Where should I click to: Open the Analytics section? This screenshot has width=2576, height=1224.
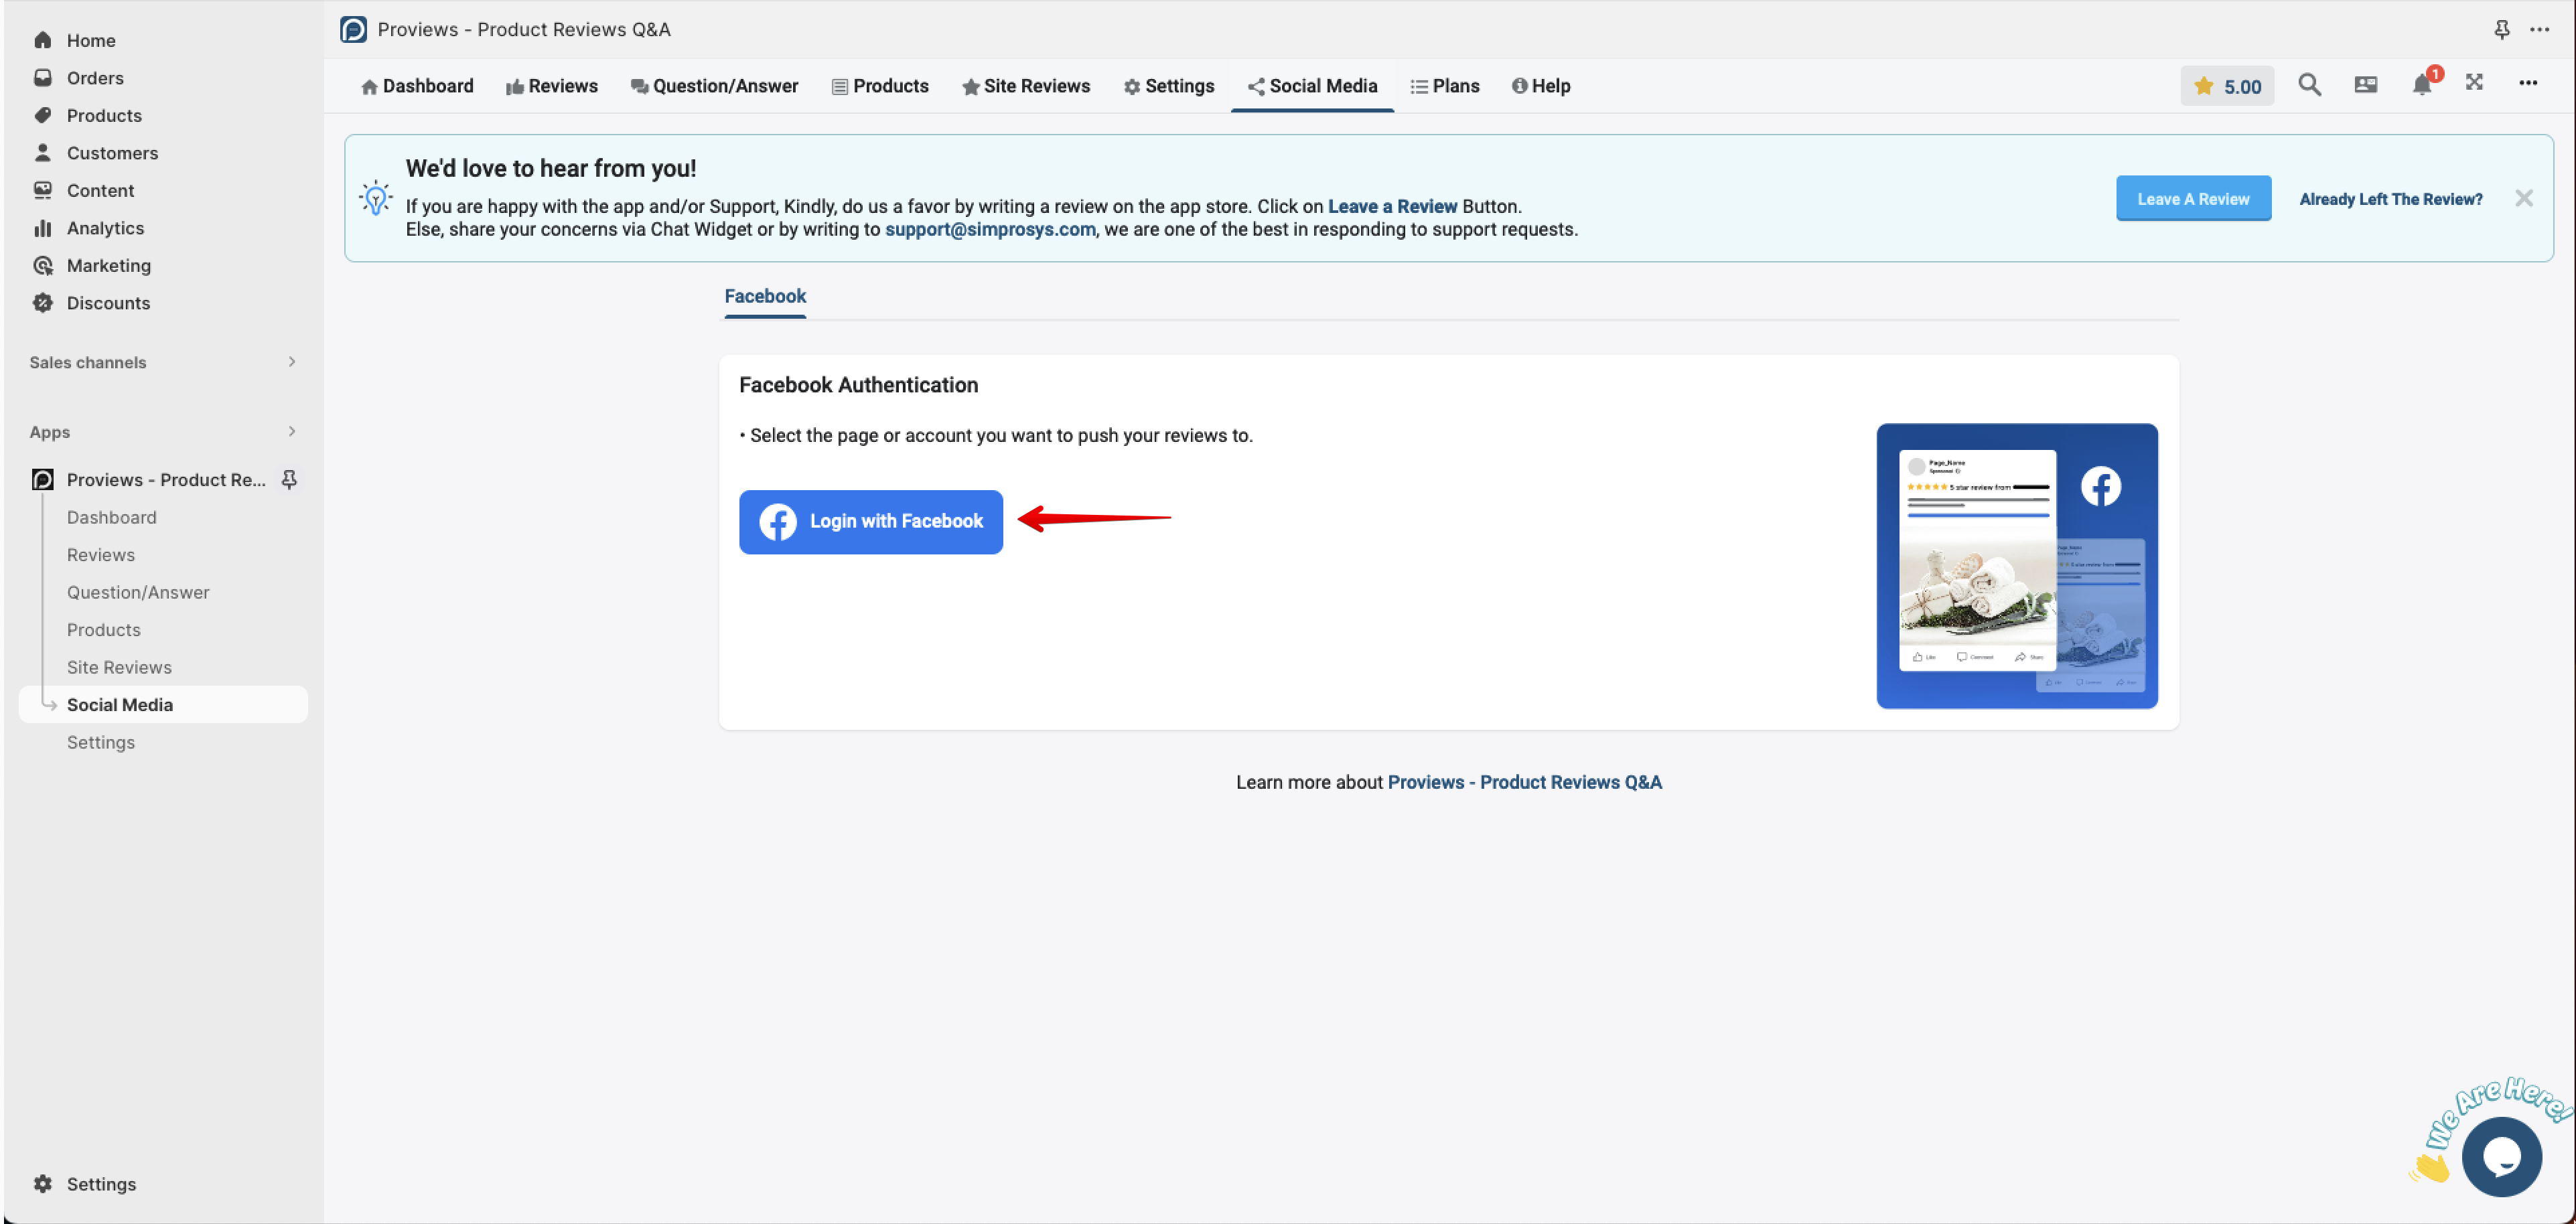pos(105,228)
